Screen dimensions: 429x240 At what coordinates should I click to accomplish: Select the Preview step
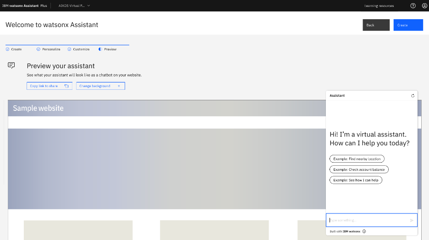pos(108,49)
